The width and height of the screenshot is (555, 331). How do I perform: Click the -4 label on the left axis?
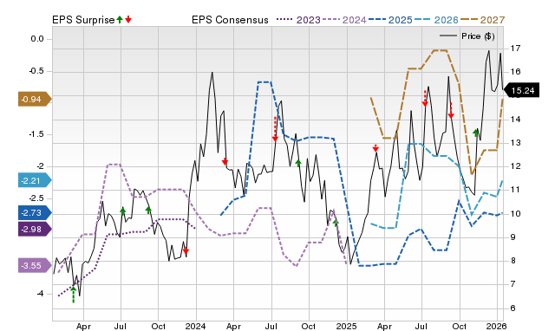[x=40, y=294]
